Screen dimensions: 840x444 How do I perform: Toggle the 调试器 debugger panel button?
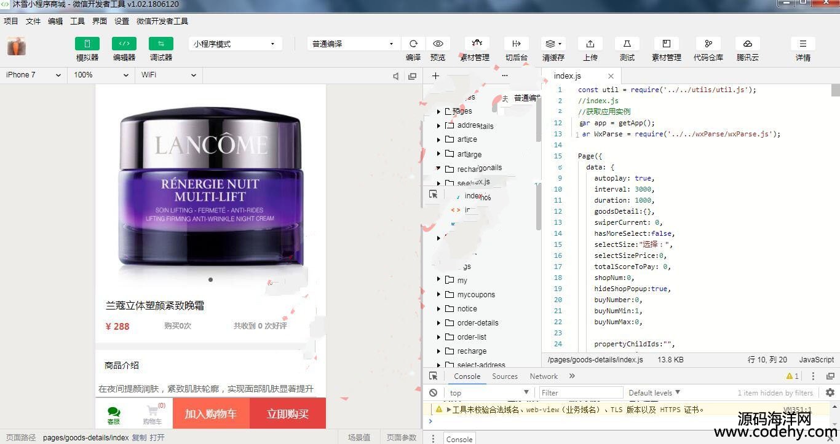161,44
